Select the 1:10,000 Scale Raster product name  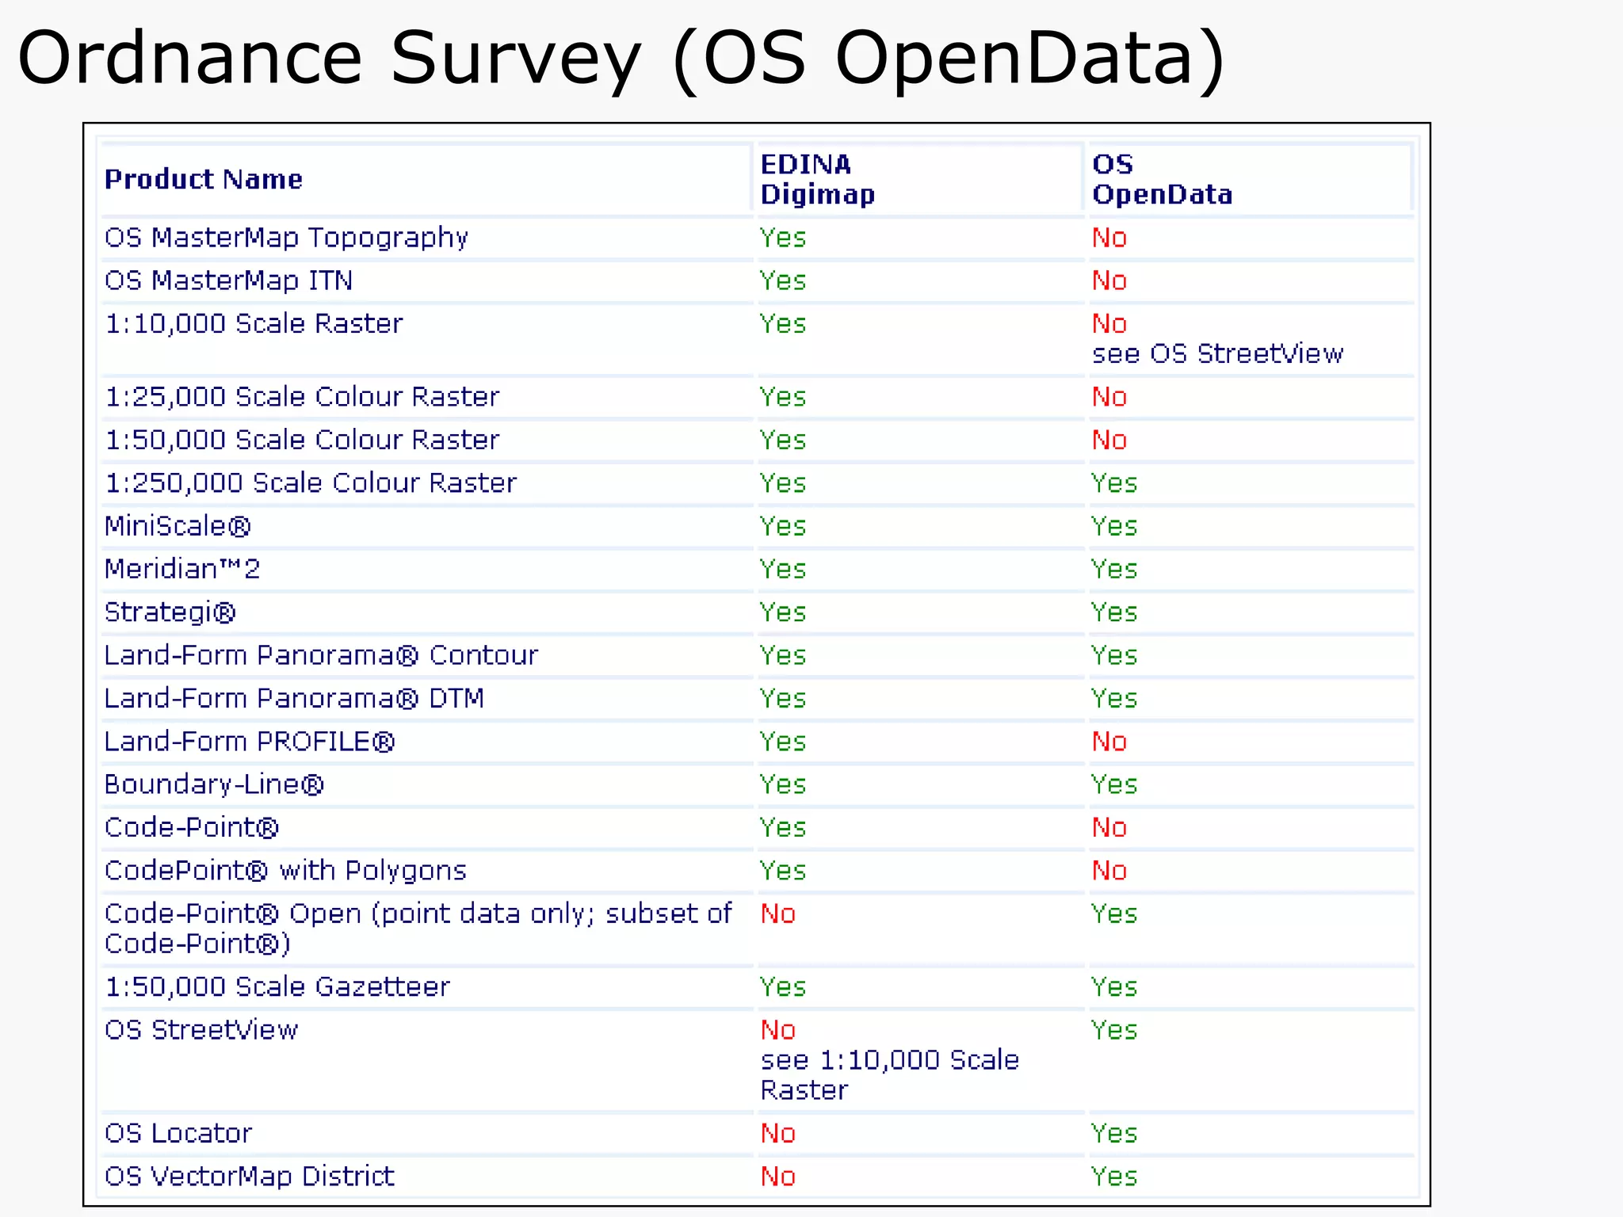click(x=254, y=323)
